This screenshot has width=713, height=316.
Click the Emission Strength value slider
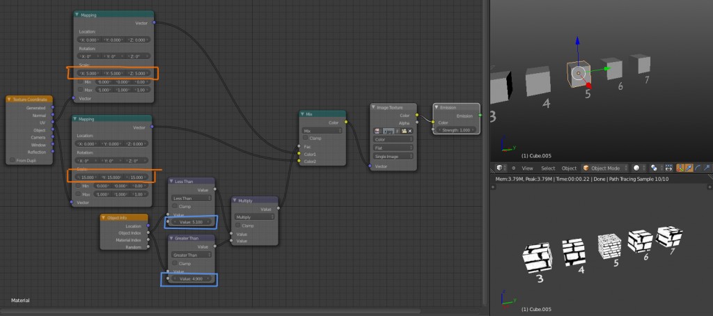(457, 130)
